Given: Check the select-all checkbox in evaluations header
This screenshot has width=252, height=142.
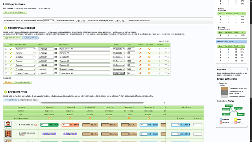Looking at the screenshot, I should [x=6, y=45].
